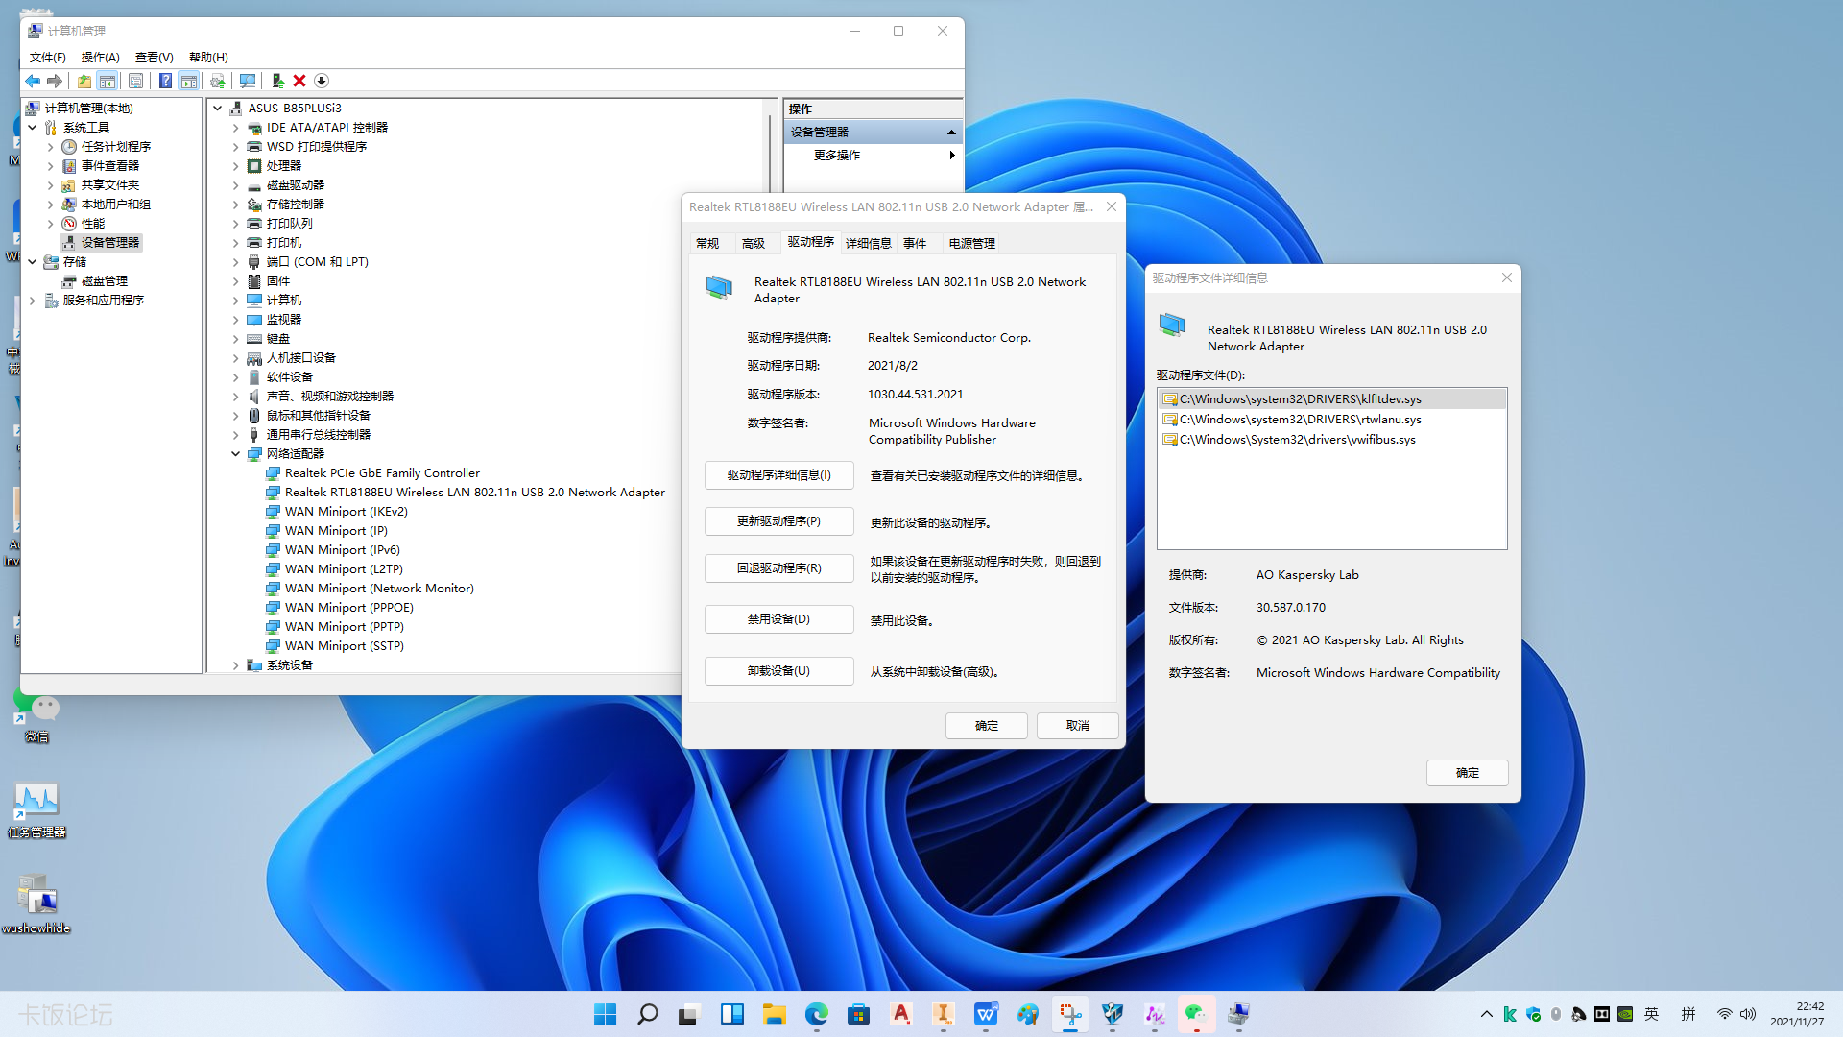This screenshot has width=1843, height=1037.
Task: Click 确定 in driver file details dialog
Action: coord(1468,773)
